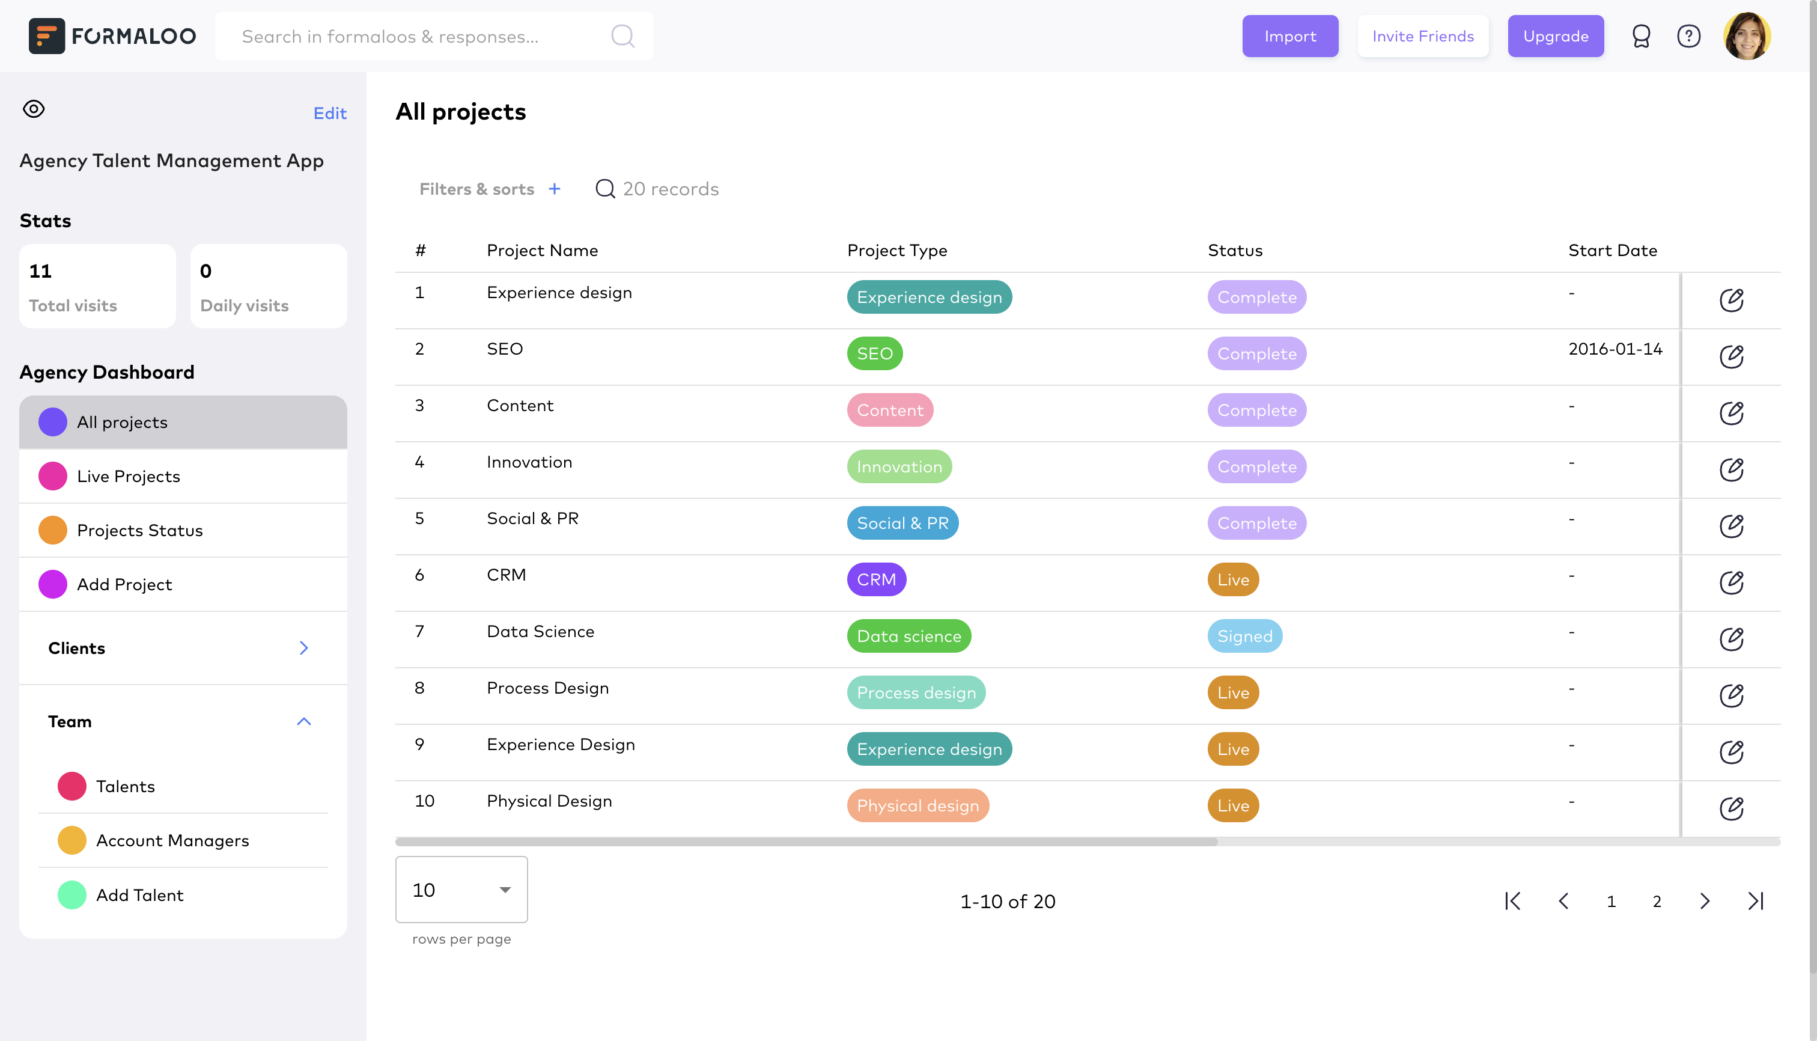Click the Daily visits stat card
The height and width of the screenshot is (1041, 1817).
pos(269,286)
